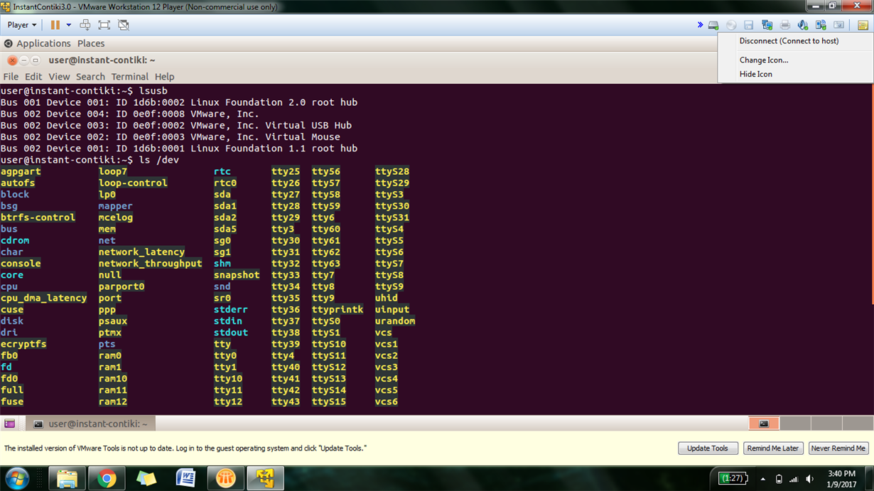The image size is (874, 491).
Task: Click the USB mobile device icon
Action: point(821,26)
